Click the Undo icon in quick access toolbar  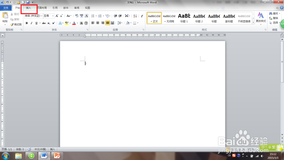[x=7, y=2]
